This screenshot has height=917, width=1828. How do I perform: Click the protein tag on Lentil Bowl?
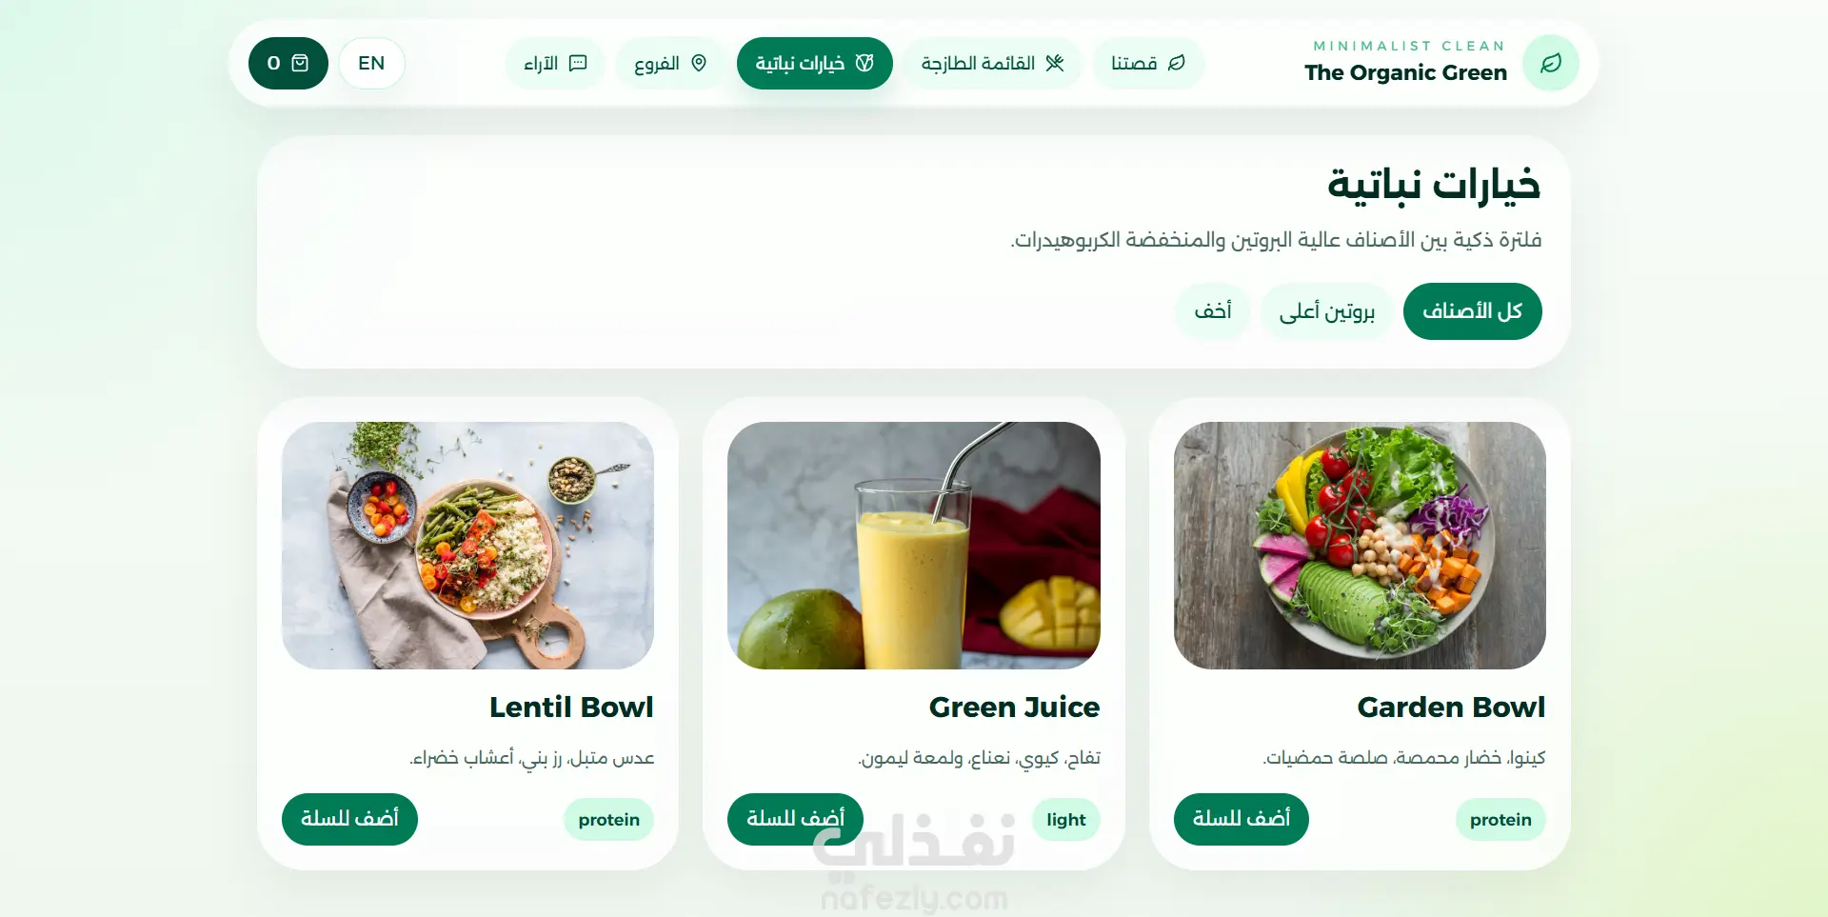coord(608,820)
